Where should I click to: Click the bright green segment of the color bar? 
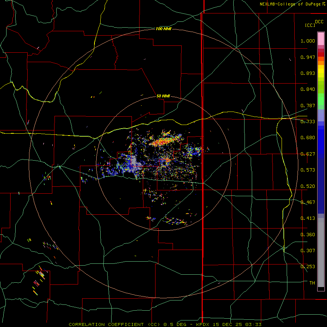pos(321,99)
